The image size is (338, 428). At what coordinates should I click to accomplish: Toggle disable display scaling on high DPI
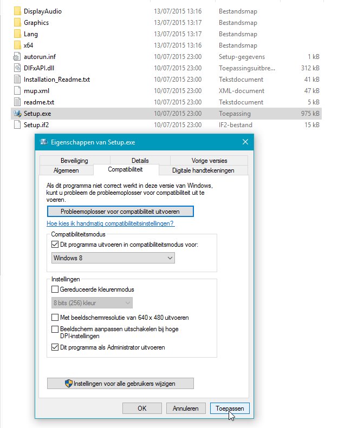tap(55, 329)
